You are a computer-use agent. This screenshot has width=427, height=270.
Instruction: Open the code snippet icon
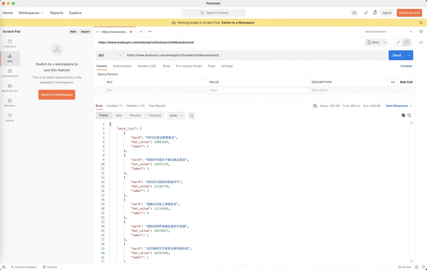[x=421, y=42]
